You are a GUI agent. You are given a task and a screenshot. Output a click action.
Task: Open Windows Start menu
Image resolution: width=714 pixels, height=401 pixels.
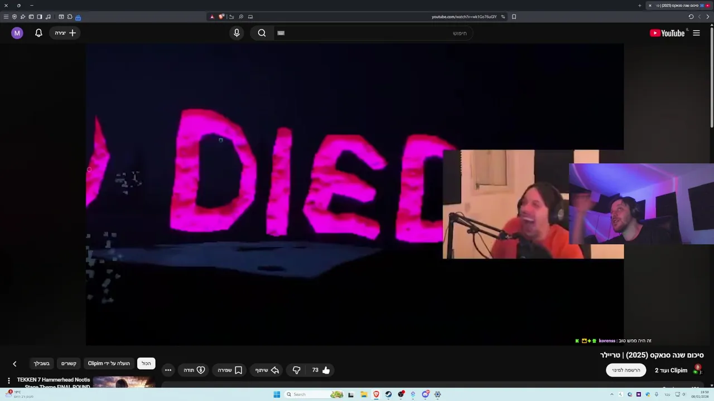(277, 394)
